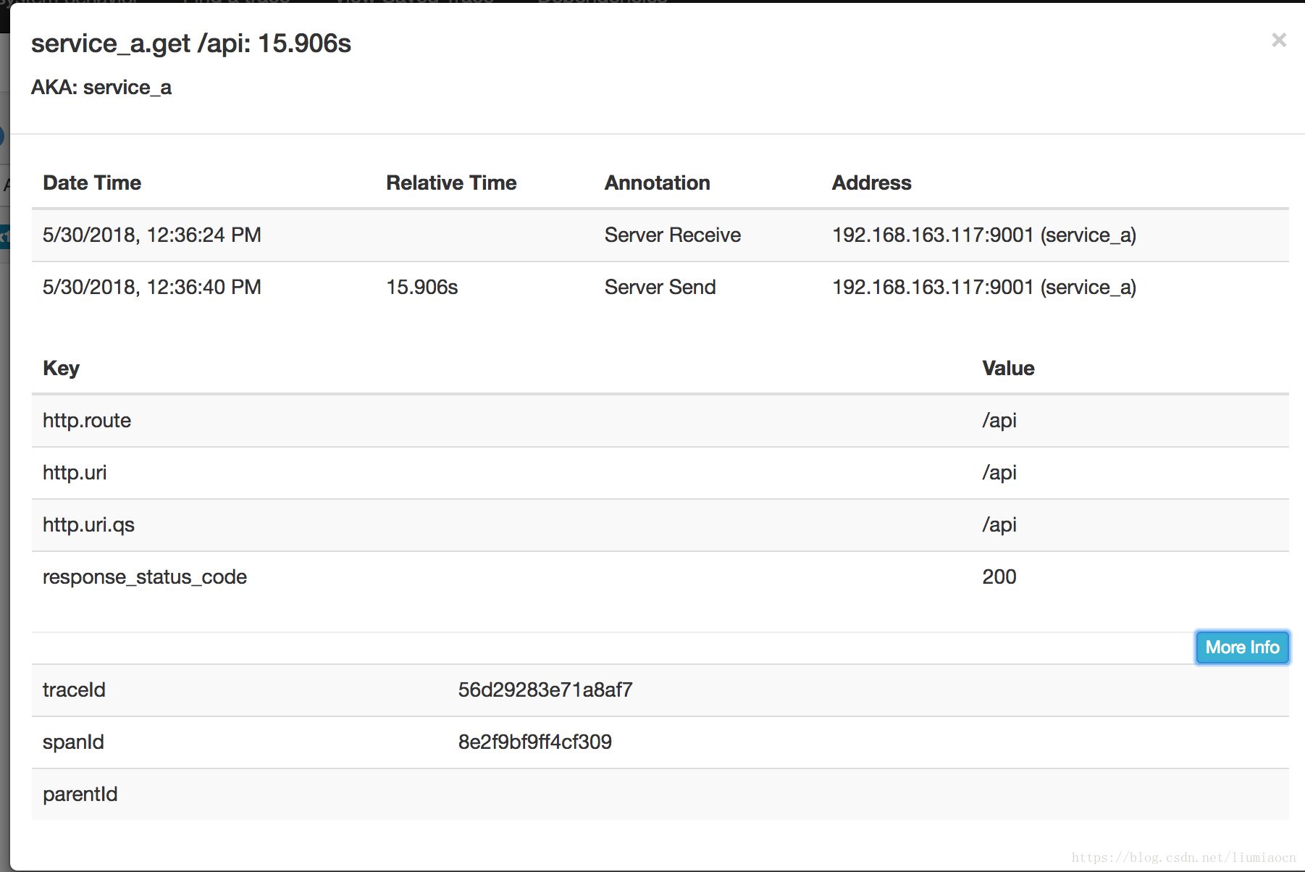The width and height of the screenshot is (1305, 872).
Task: Select the http.uri.qs key cell
Action: click(88, 525)
